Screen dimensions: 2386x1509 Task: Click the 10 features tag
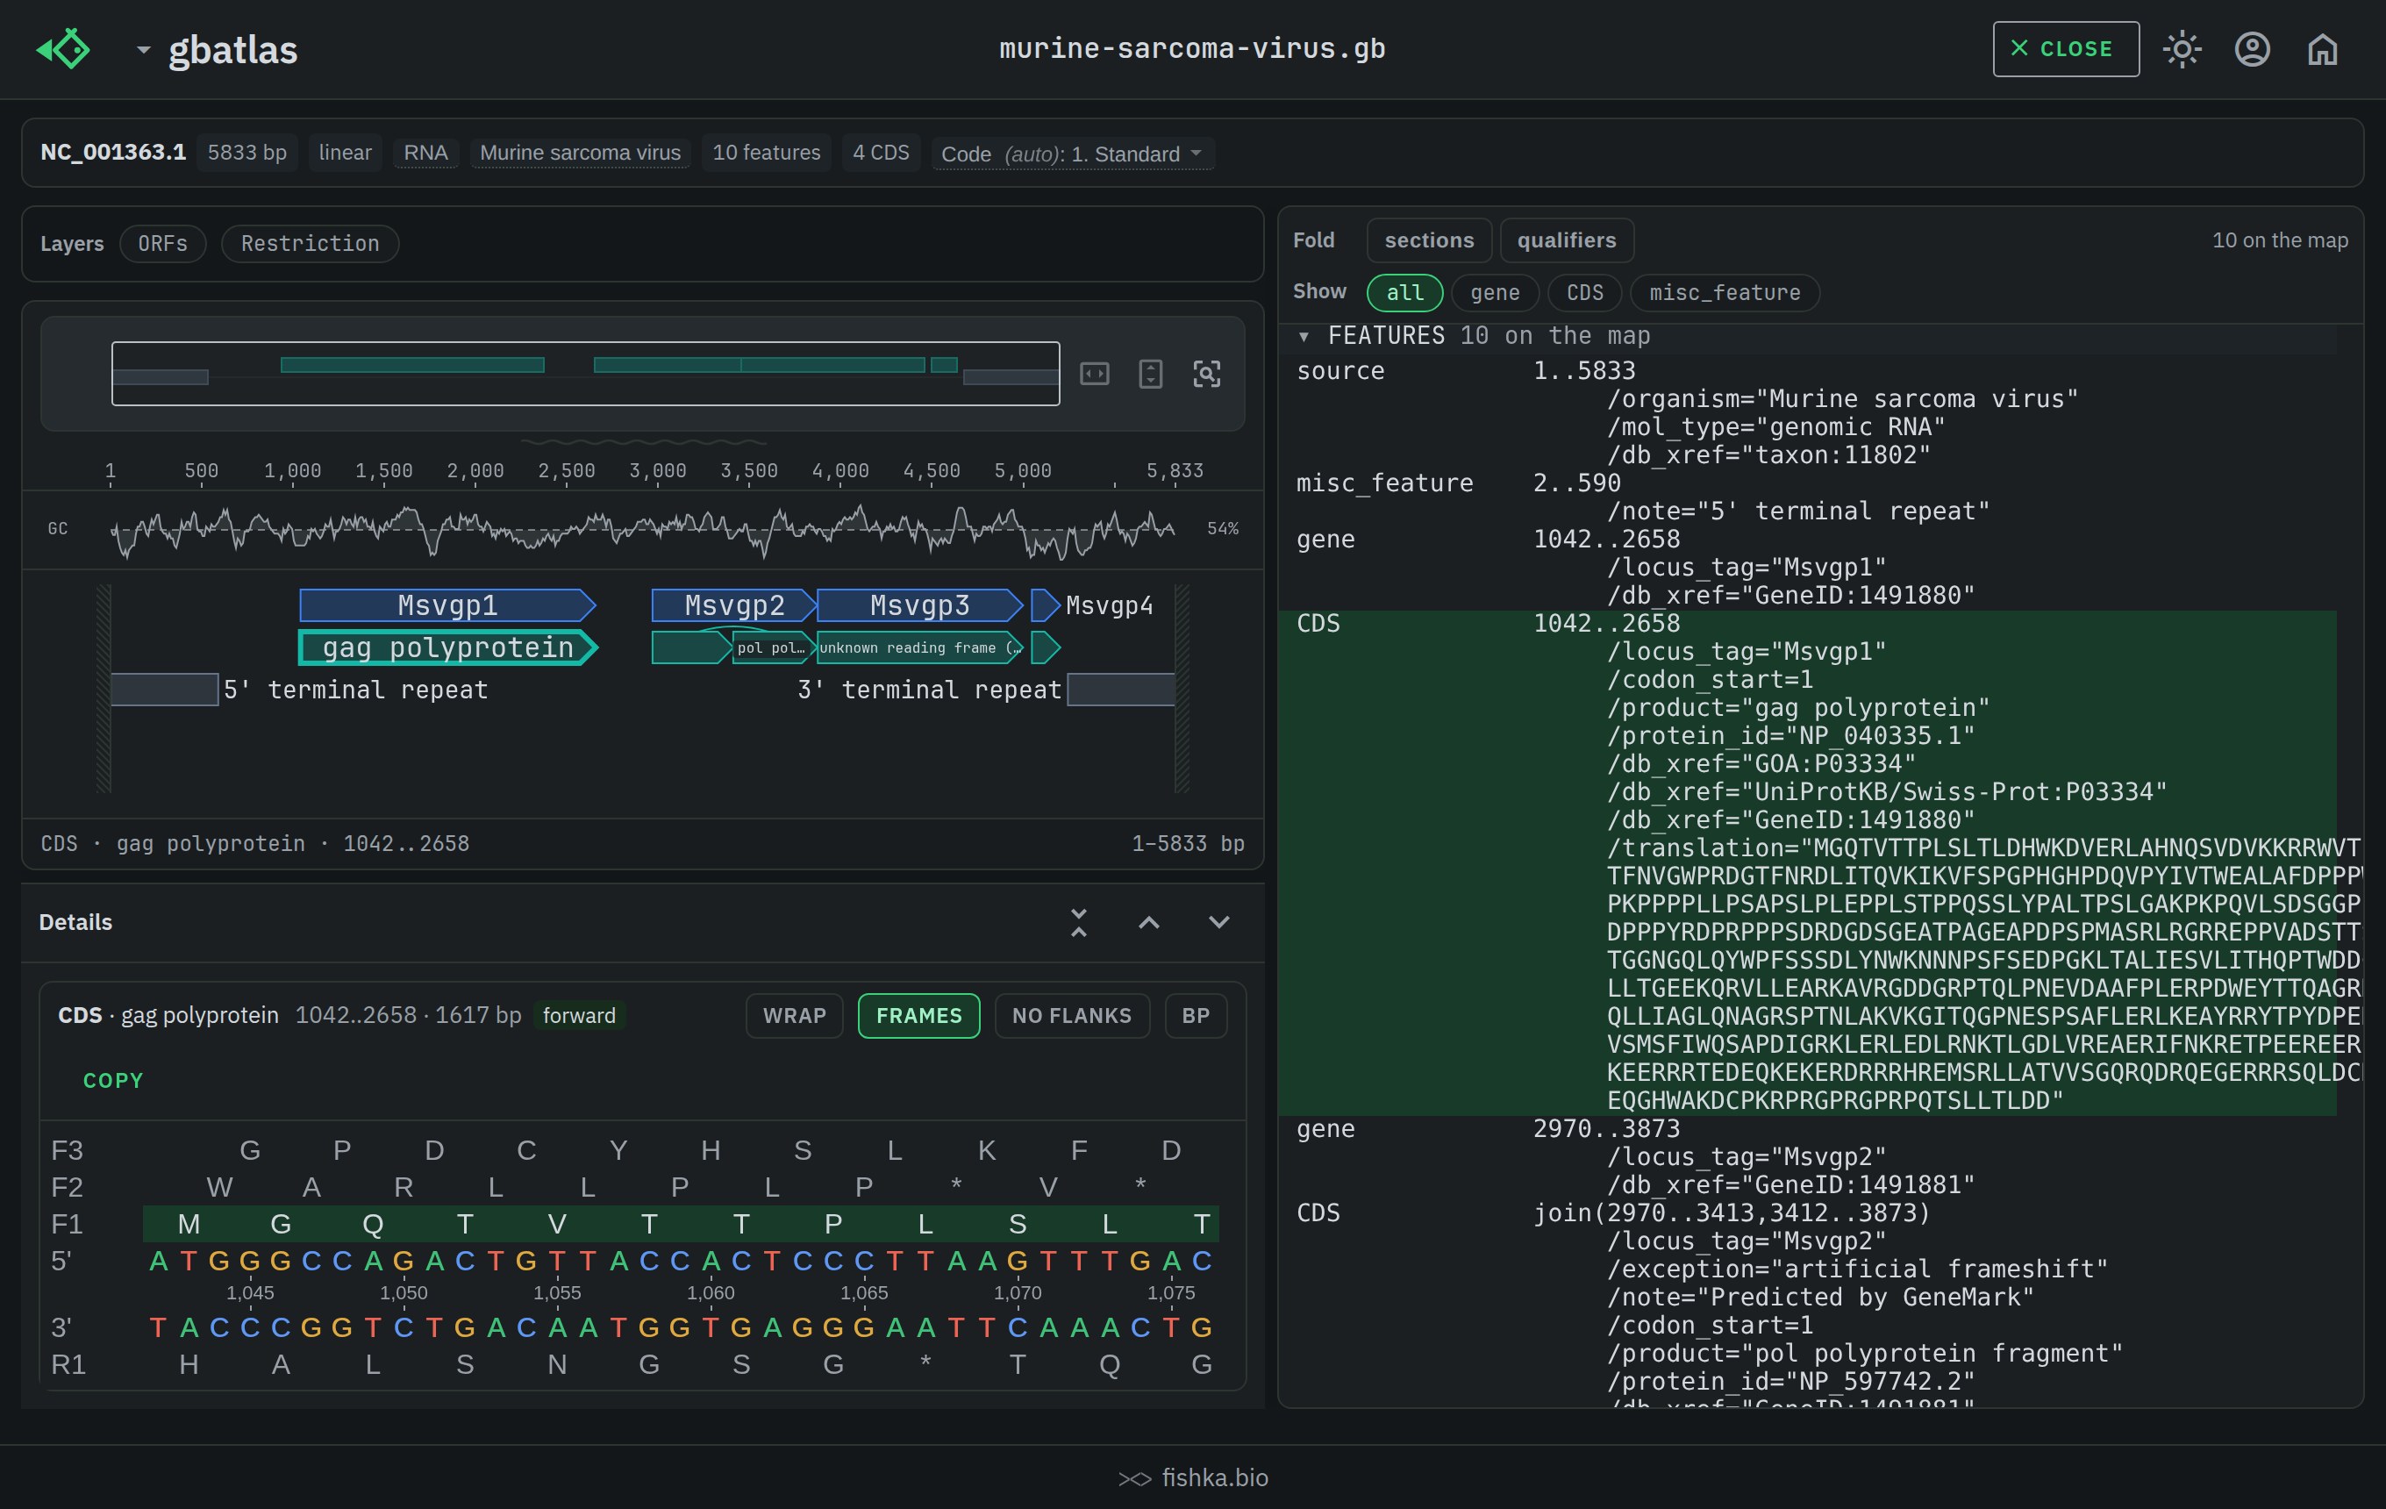point(767,153)
